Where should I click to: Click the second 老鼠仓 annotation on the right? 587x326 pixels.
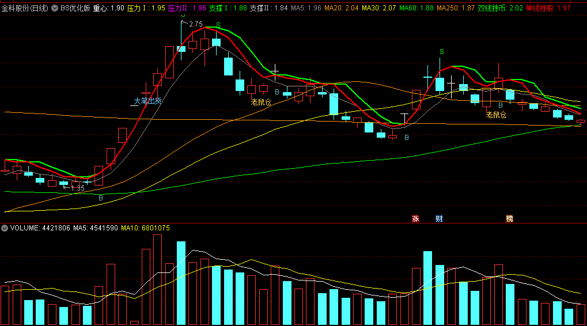(x=496, y=115)
